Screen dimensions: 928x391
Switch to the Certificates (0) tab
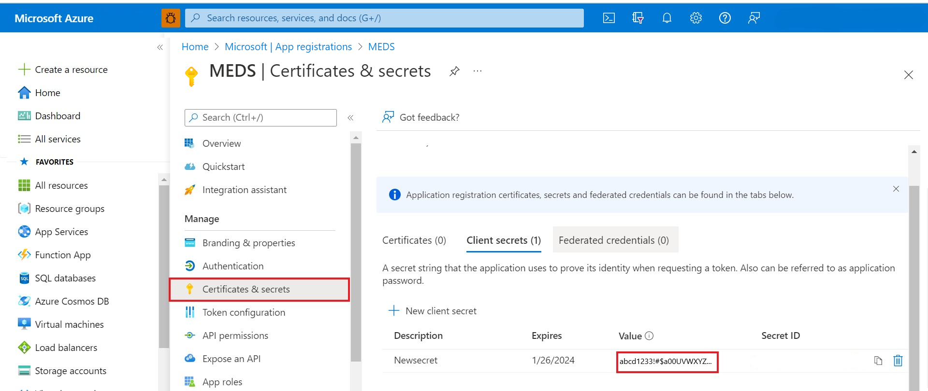(x=414, y=240)
